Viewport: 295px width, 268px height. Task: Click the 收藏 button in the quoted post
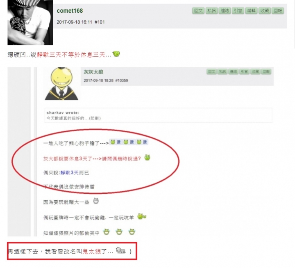[x=255, y=72]
